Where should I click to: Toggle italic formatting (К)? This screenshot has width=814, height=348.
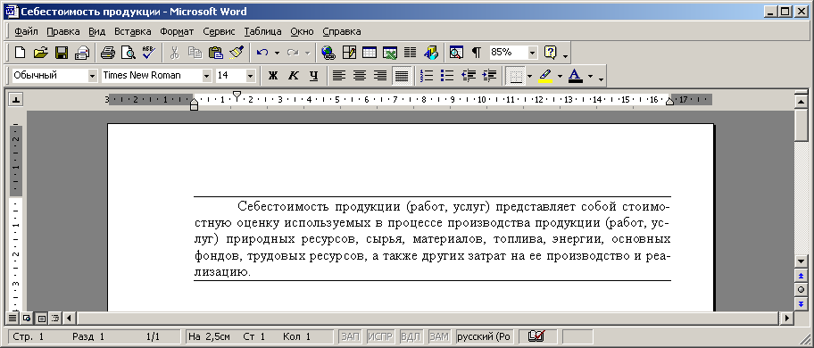click(x=294, y=76)
